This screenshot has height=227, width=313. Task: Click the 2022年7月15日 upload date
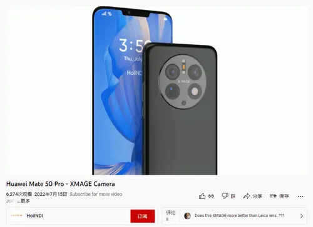coord(51,194)
